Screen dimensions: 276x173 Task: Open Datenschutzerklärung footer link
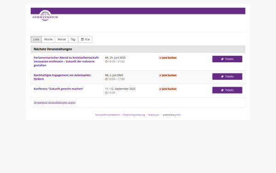(x=134, y=115)
